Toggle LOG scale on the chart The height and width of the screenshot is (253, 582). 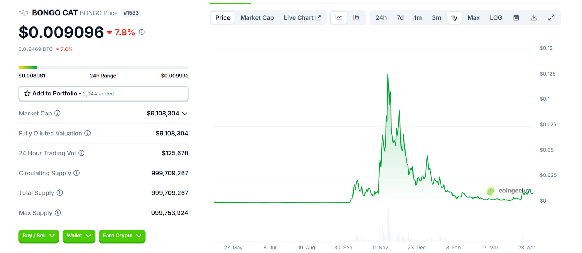[x=496, y=17]
